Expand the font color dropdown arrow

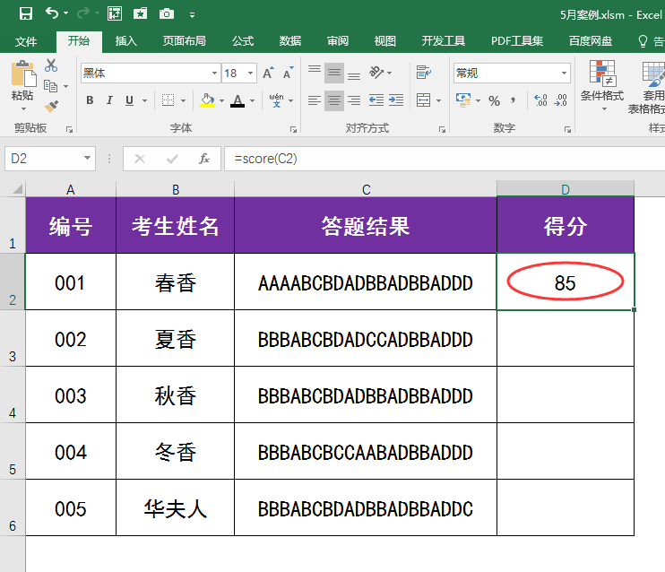point(253,100)
